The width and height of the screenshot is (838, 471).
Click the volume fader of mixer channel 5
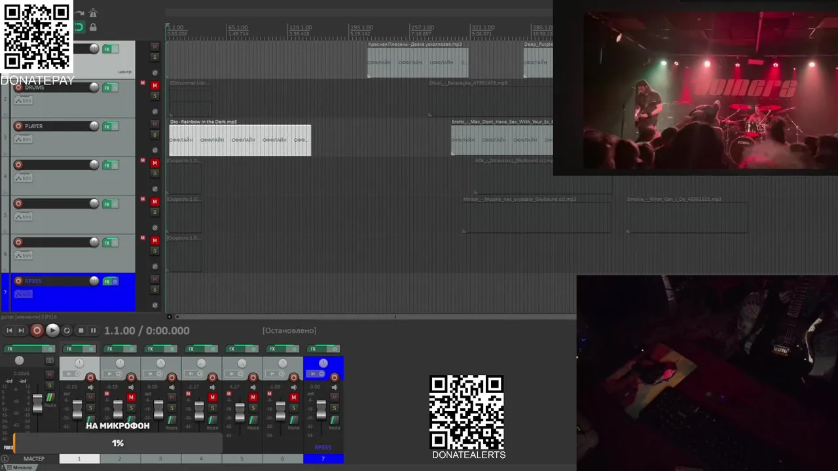[240, 411]
